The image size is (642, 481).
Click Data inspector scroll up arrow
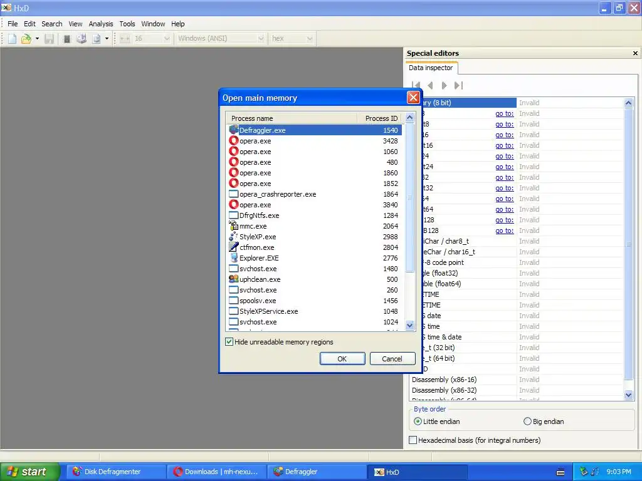628,103
